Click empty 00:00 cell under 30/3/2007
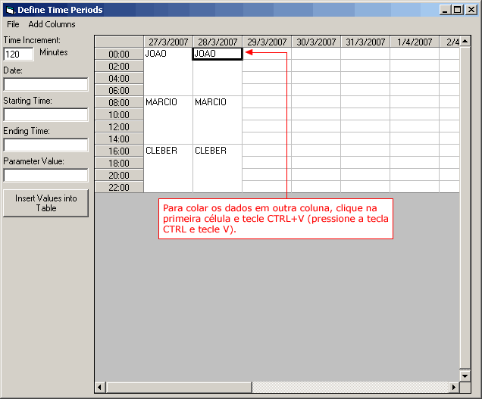Viewport: 482px width, 399px height. click(x=316, y=54)
